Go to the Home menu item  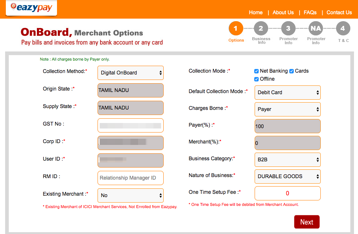coord(255,12)
